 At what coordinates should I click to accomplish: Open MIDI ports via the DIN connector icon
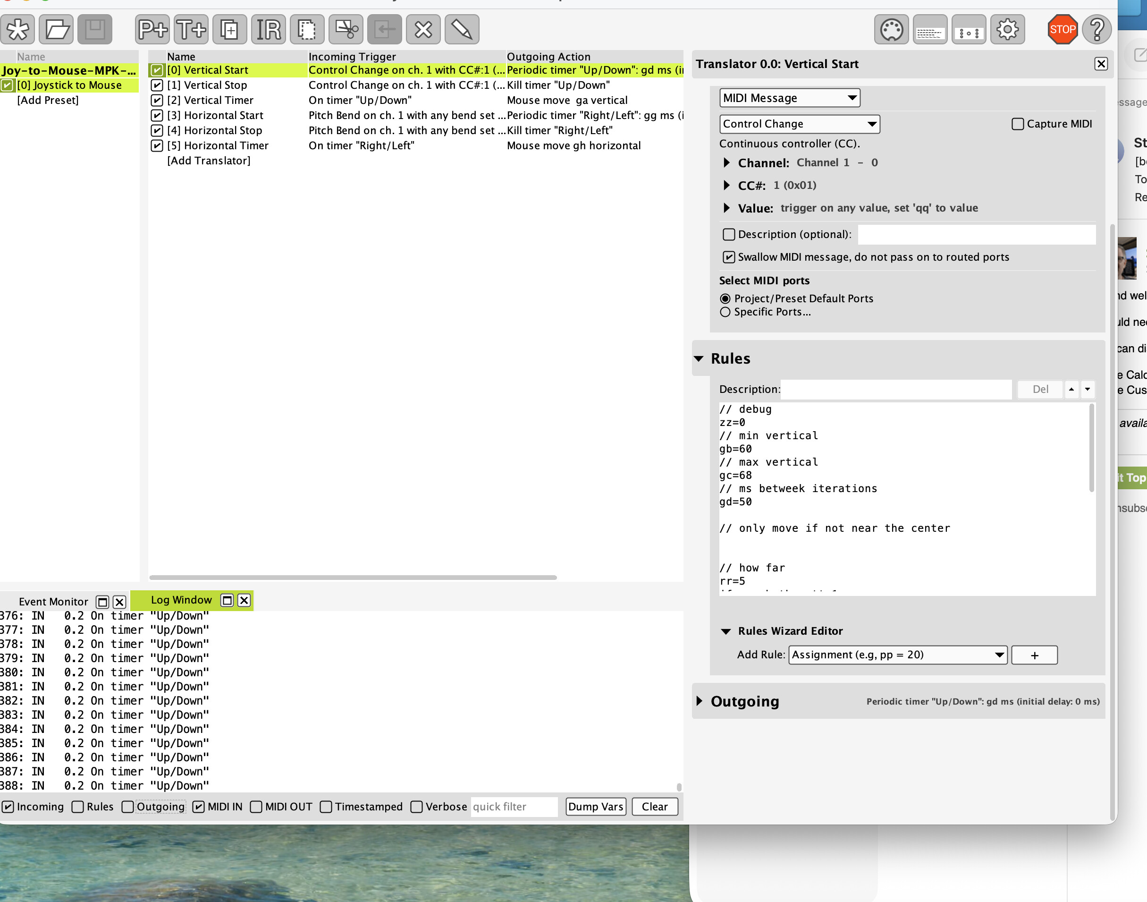pyautogui.click(x=891, y=30)
